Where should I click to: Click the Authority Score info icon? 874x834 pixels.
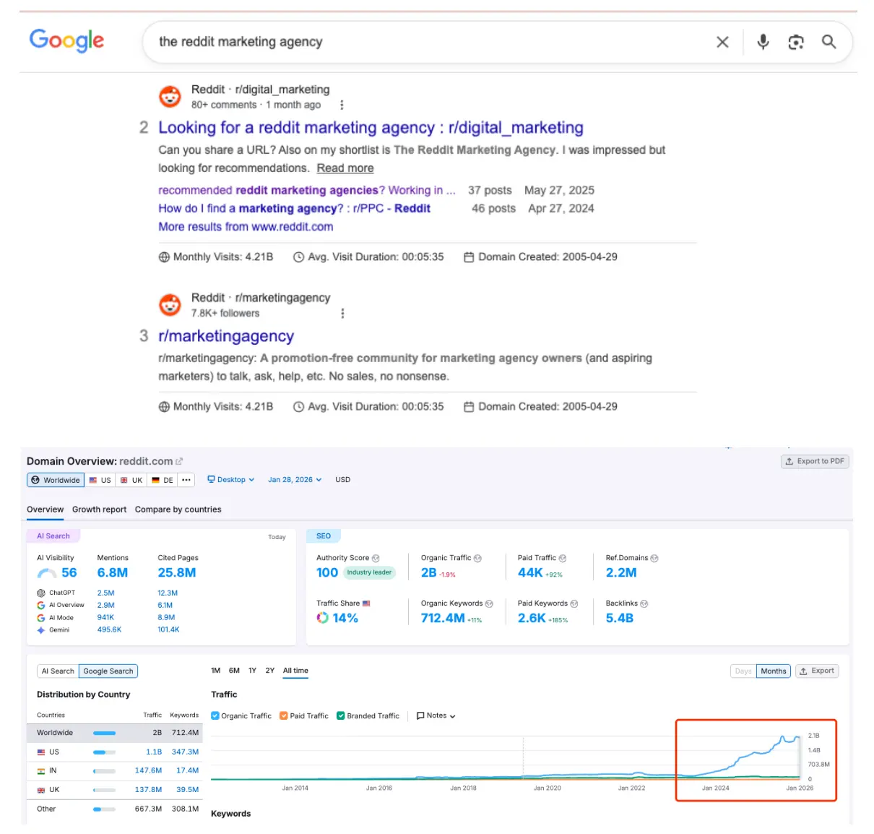(375, 557)
